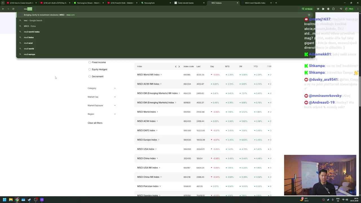Screen dimensions: 361x203
Task: Select the Equity Hedged radio button
Action: click(x=90, y=69)
